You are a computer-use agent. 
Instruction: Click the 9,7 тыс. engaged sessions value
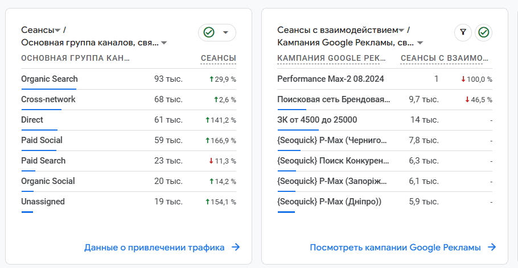424,99
